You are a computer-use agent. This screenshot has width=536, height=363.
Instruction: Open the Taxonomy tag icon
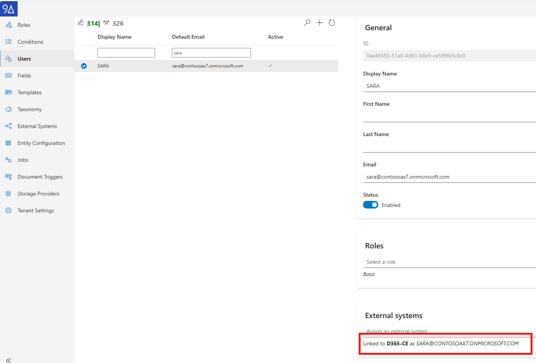(x=8, y=109)
